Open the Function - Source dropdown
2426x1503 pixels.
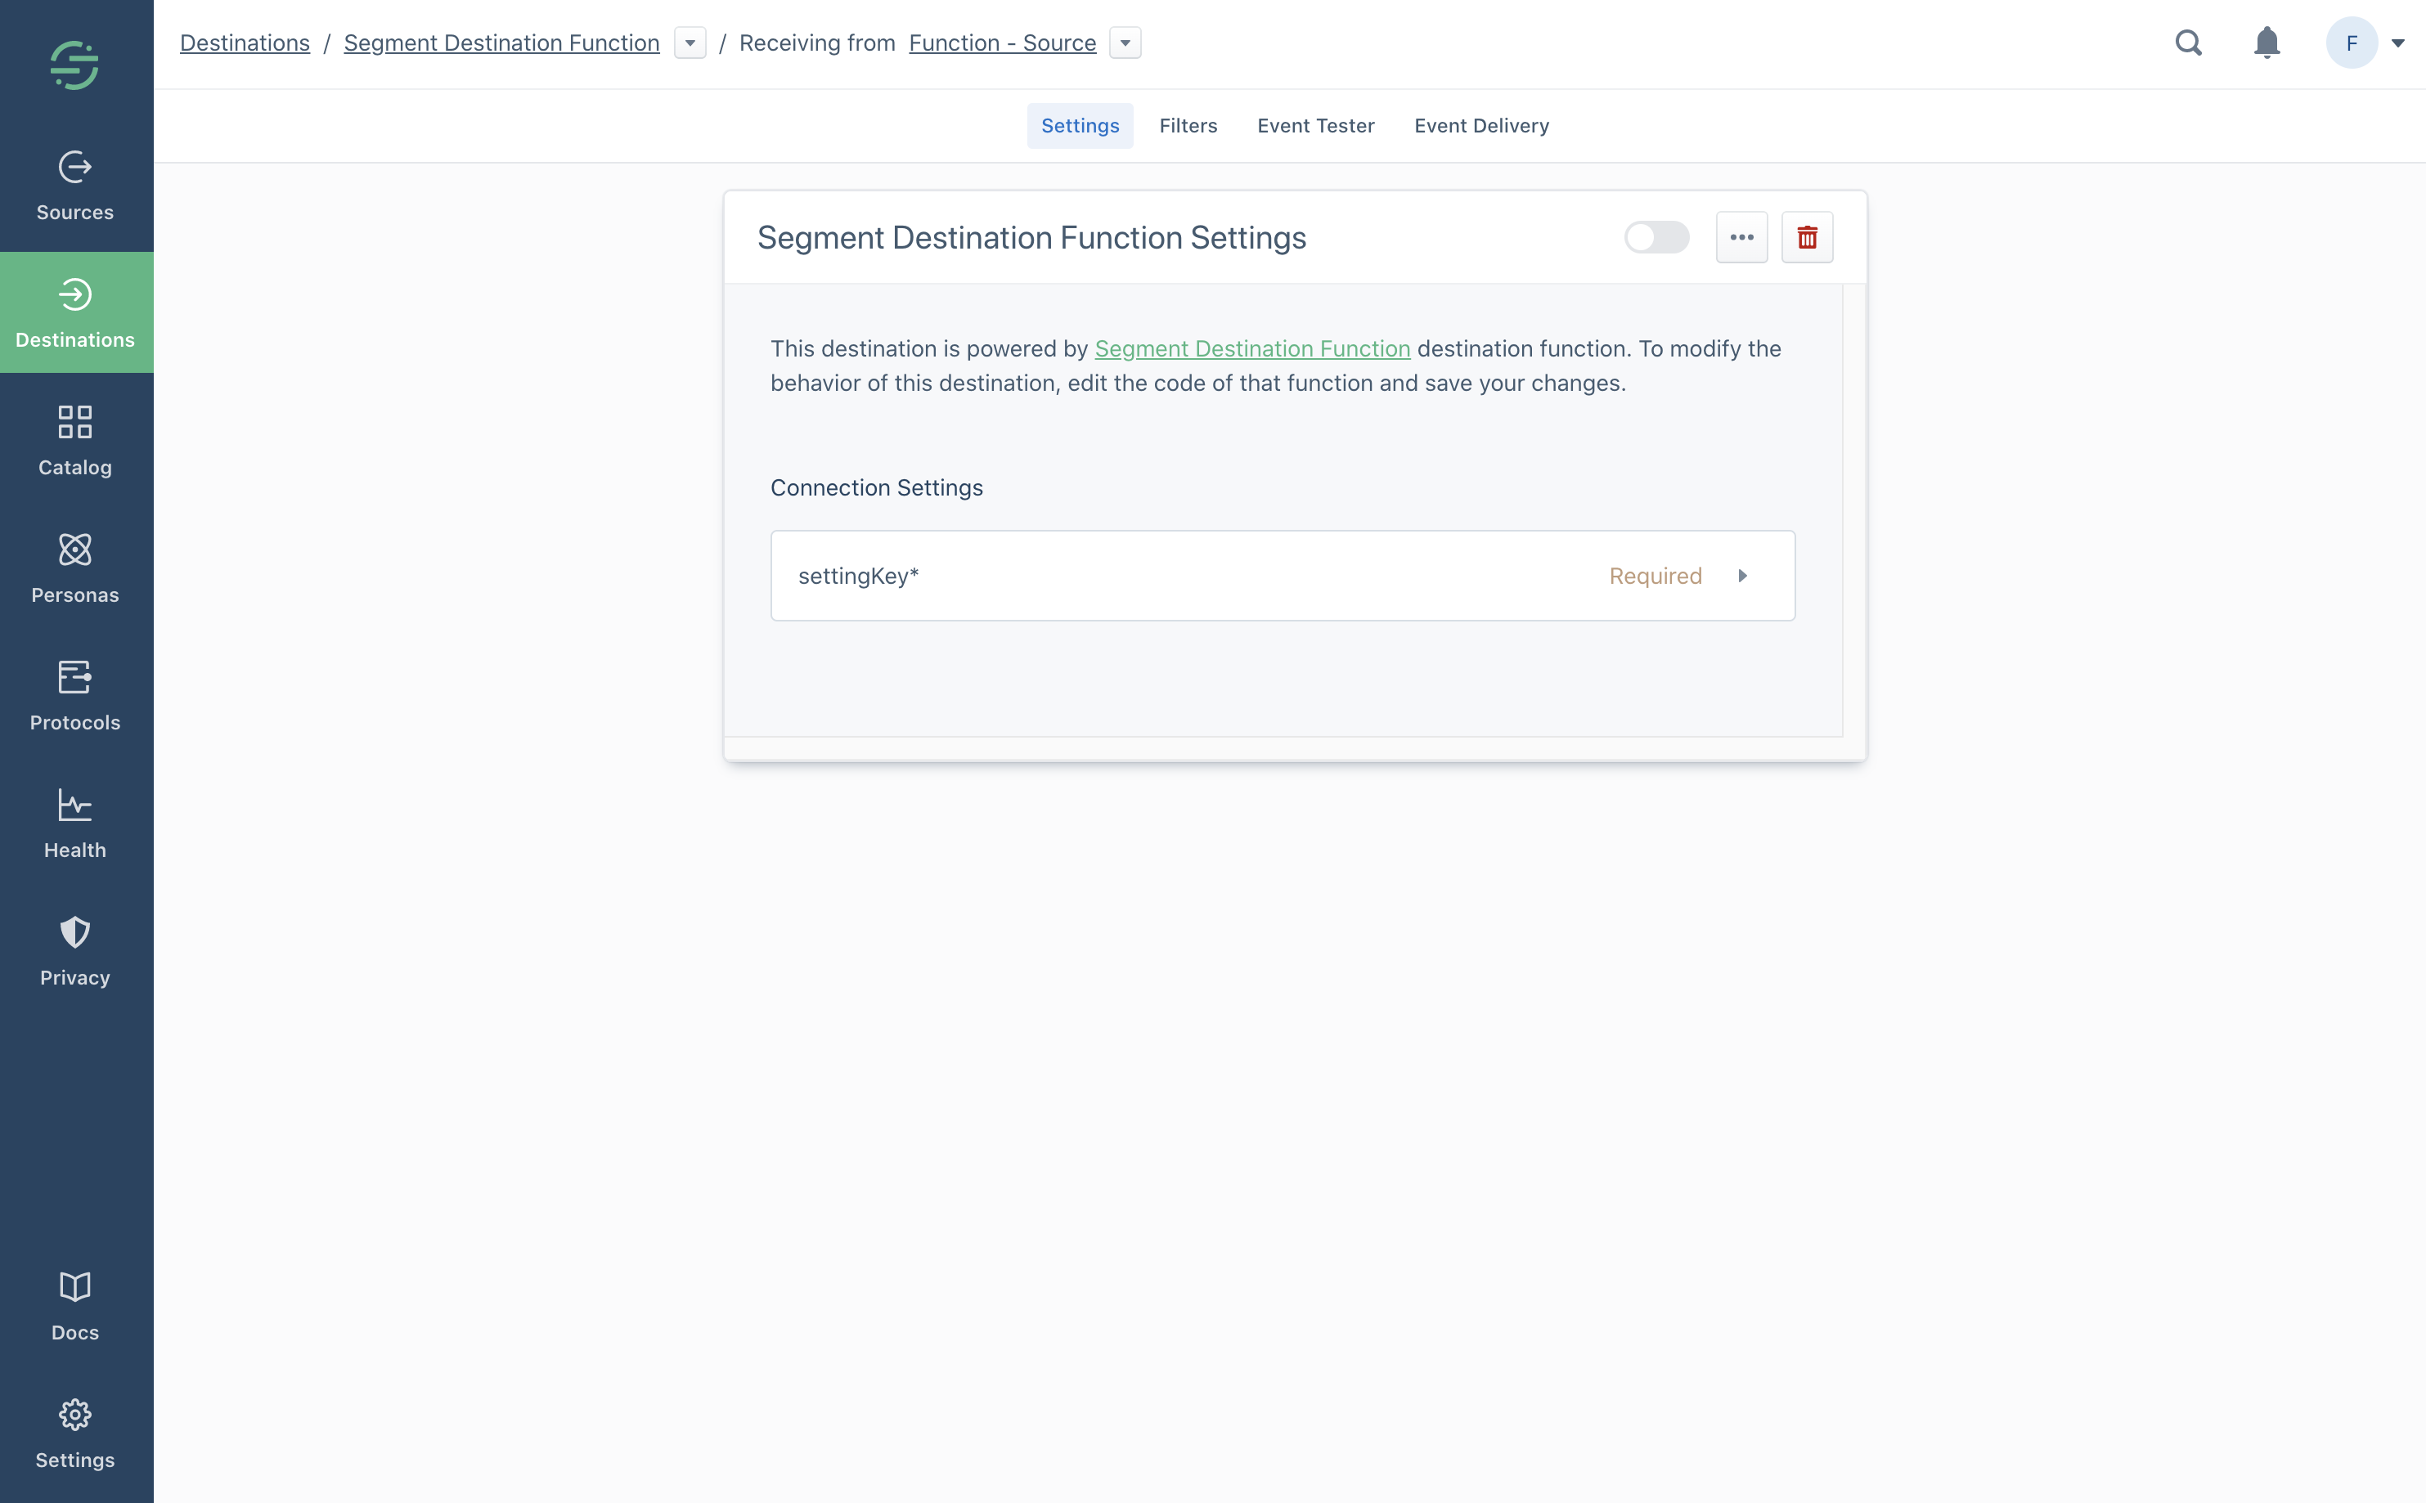coord(1124,43)
